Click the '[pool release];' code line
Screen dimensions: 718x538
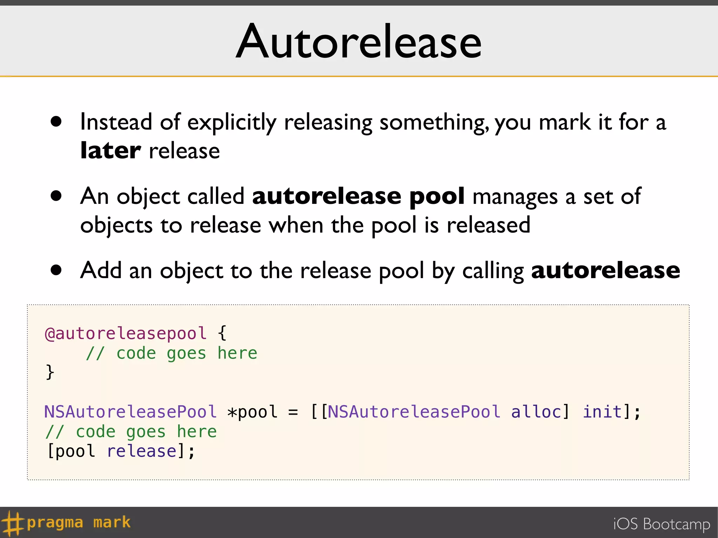click(121, 451)
